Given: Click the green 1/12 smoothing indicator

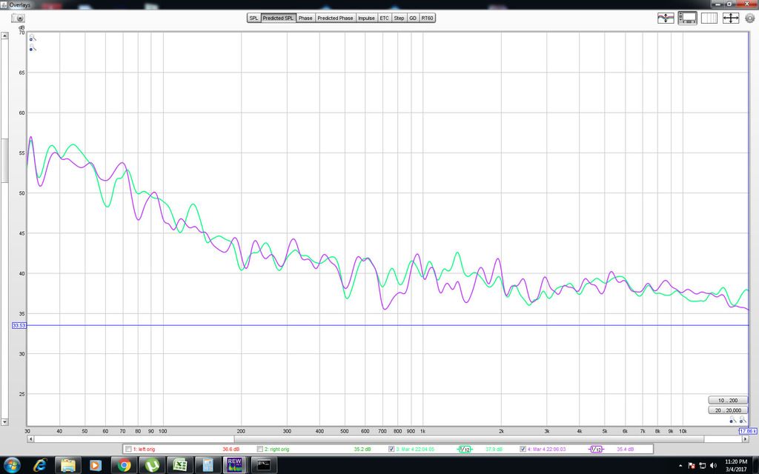Looking at the screenshot, I should tap(464, 450).
